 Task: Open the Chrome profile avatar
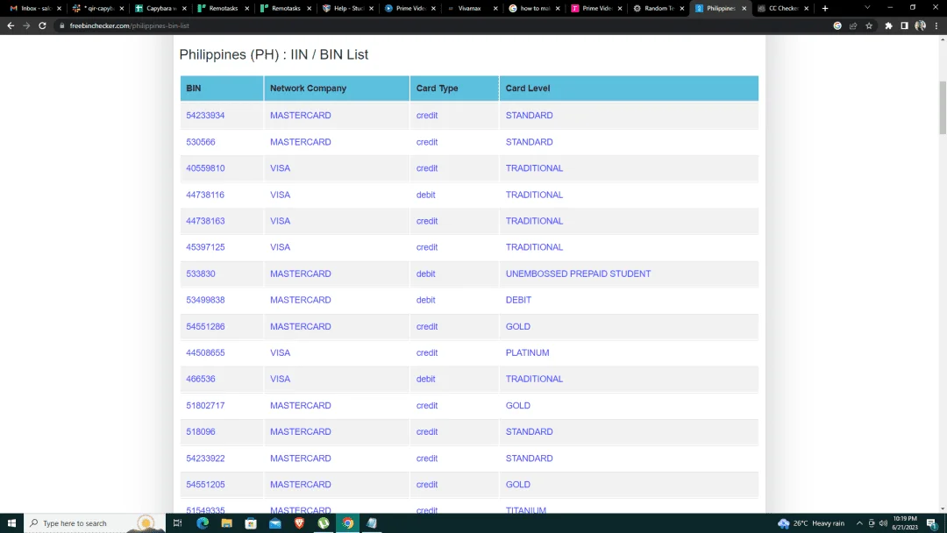(921, 26)
